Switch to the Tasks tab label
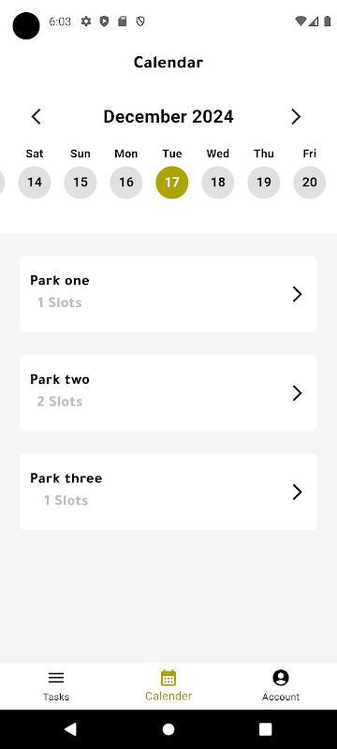 pyautogui.click(x=56, y=697)
